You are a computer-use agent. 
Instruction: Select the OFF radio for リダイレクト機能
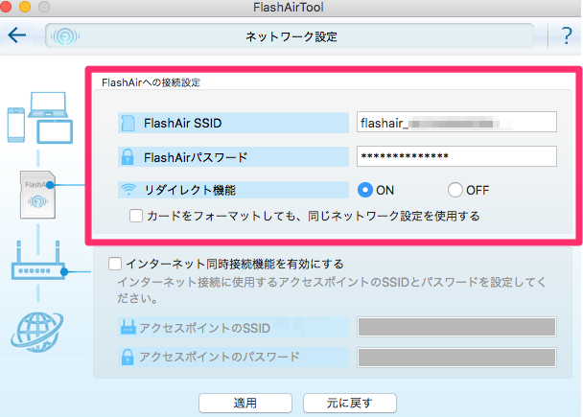(x=455, y=190)
